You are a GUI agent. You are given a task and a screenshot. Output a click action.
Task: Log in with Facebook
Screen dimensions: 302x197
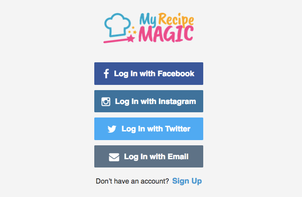[x=149, y=73]
